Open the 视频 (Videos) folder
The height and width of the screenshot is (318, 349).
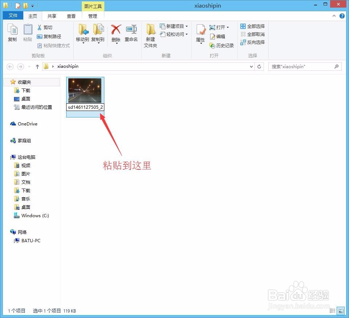coord(22,165)
